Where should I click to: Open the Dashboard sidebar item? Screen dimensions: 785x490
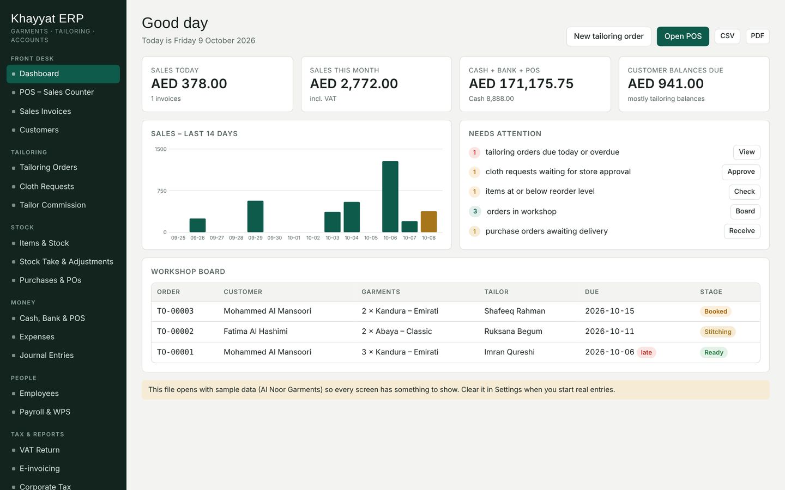point(63,74)
